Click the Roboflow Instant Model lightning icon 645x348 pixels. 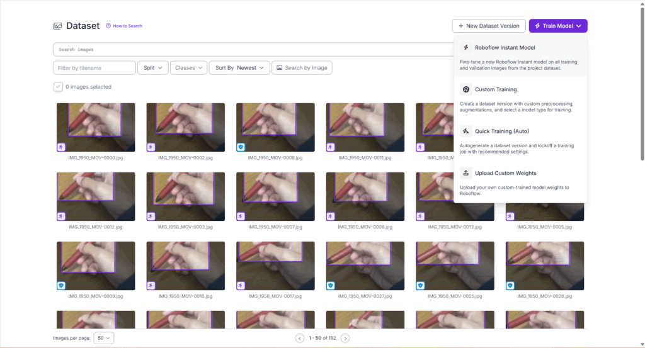[x=465, y=47]
